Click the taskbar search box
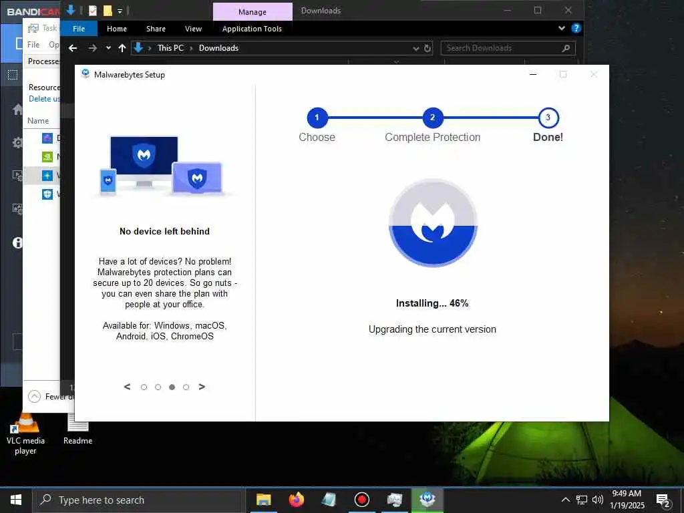The height and width of the screenshot is (513, 684). pyautogui.click(x=138, y=500)
